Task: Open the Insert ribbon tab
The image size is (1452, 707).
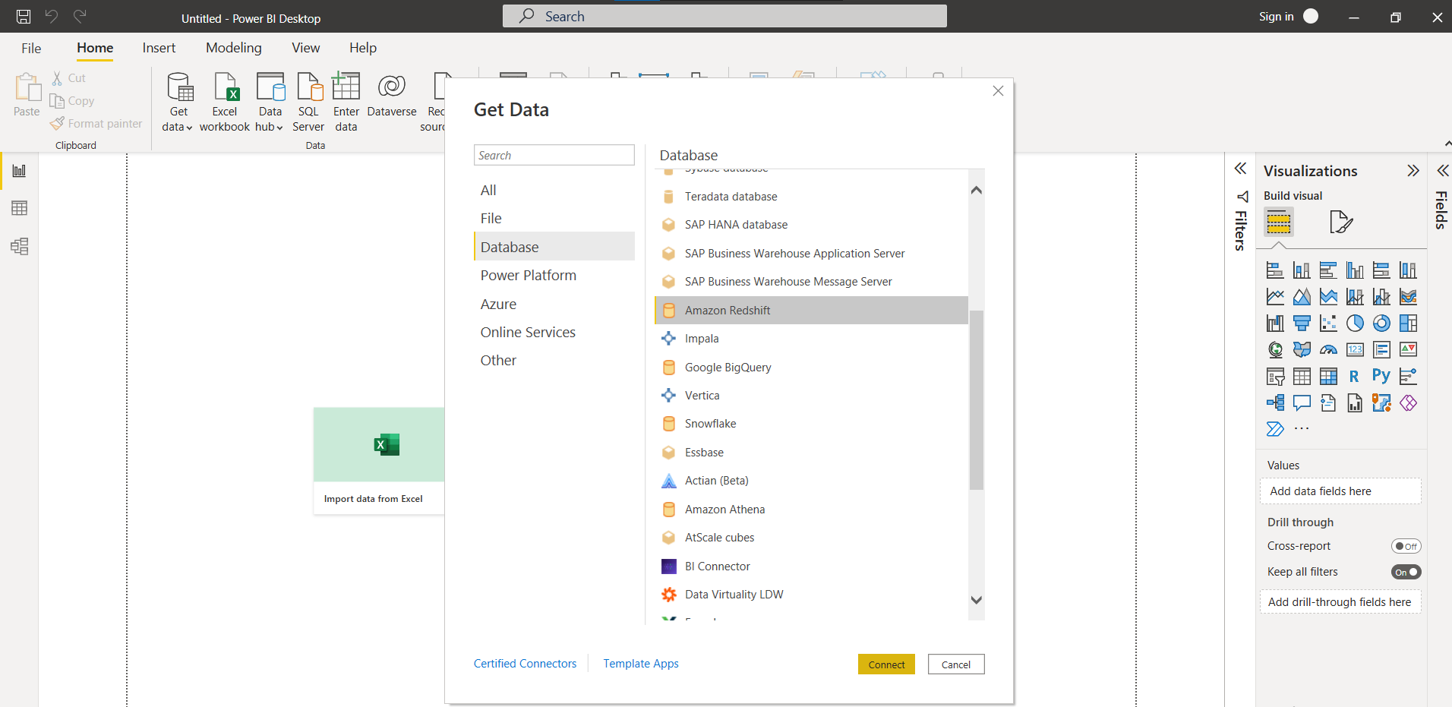Action: click(159, 48)
